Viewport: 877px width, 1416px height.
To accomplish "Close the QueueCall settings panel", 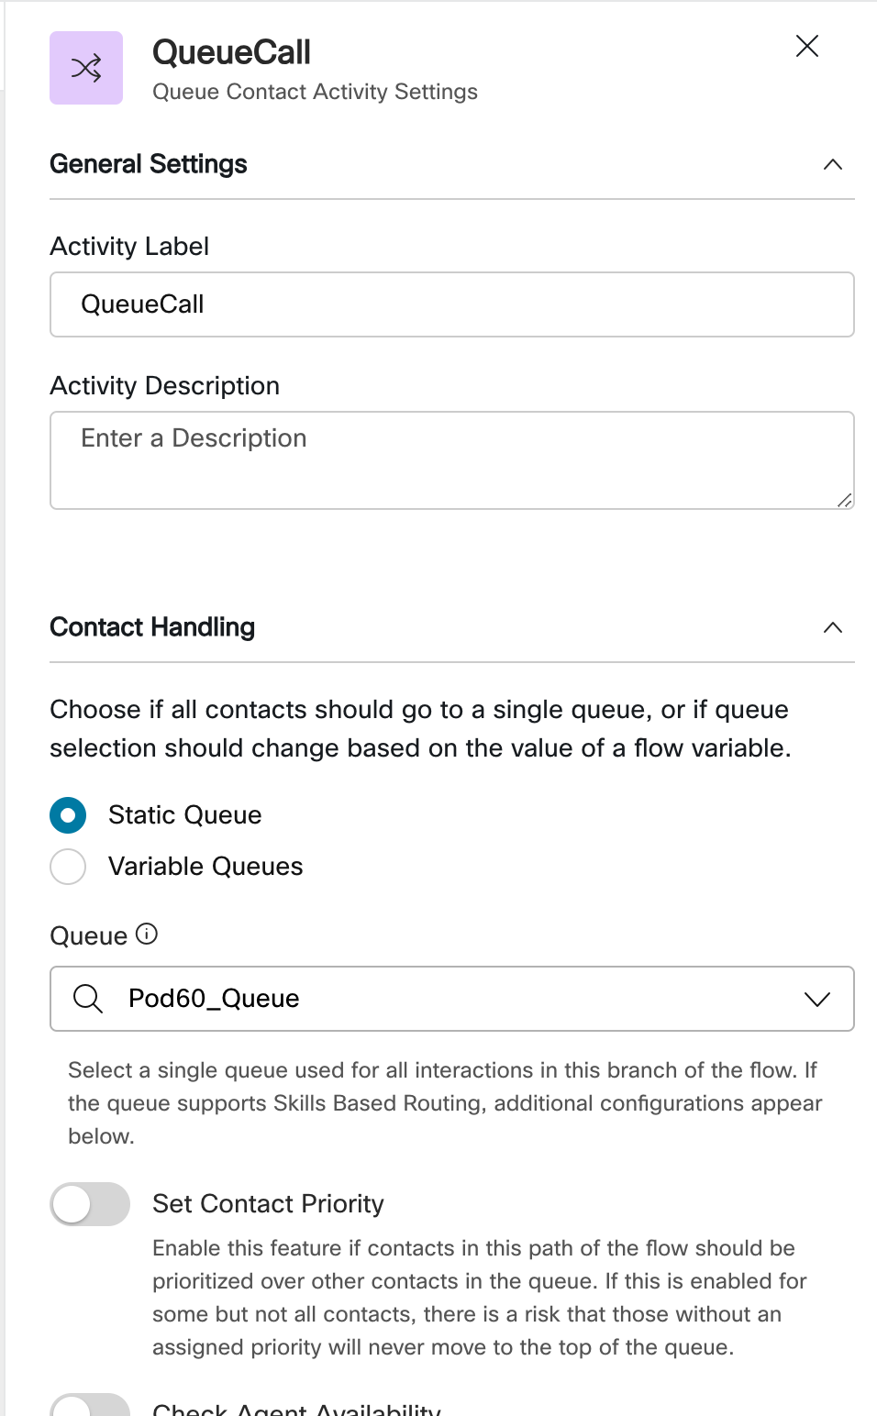I will click(x=807, y=46).
